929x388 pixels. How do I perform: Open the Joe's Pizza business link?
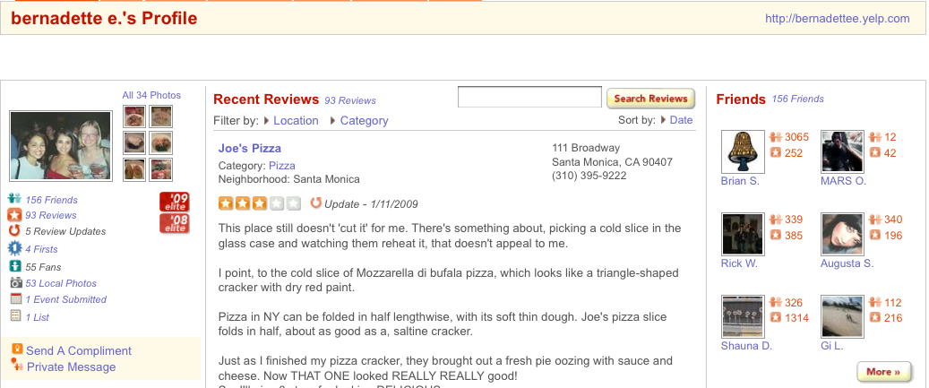pos(249,148)
